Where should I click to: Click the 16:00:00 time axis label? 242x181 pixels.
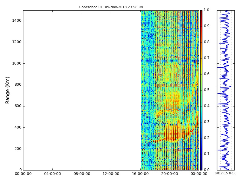[x=140, y=174]
